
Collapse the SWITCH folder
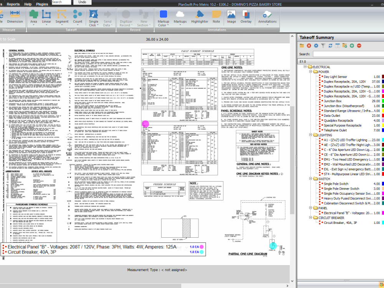310,179
